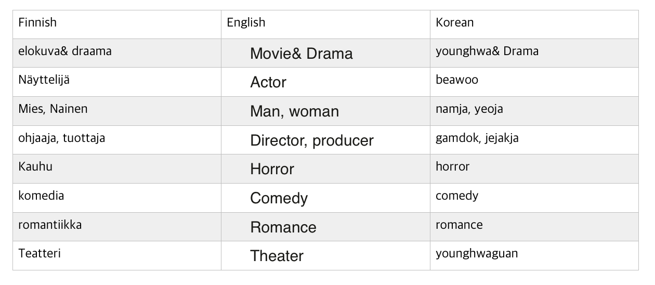The height and width of the screenshot is (285, 655).
Task: Click the Finnish column header cell
Action: click(x=117, y=24)
